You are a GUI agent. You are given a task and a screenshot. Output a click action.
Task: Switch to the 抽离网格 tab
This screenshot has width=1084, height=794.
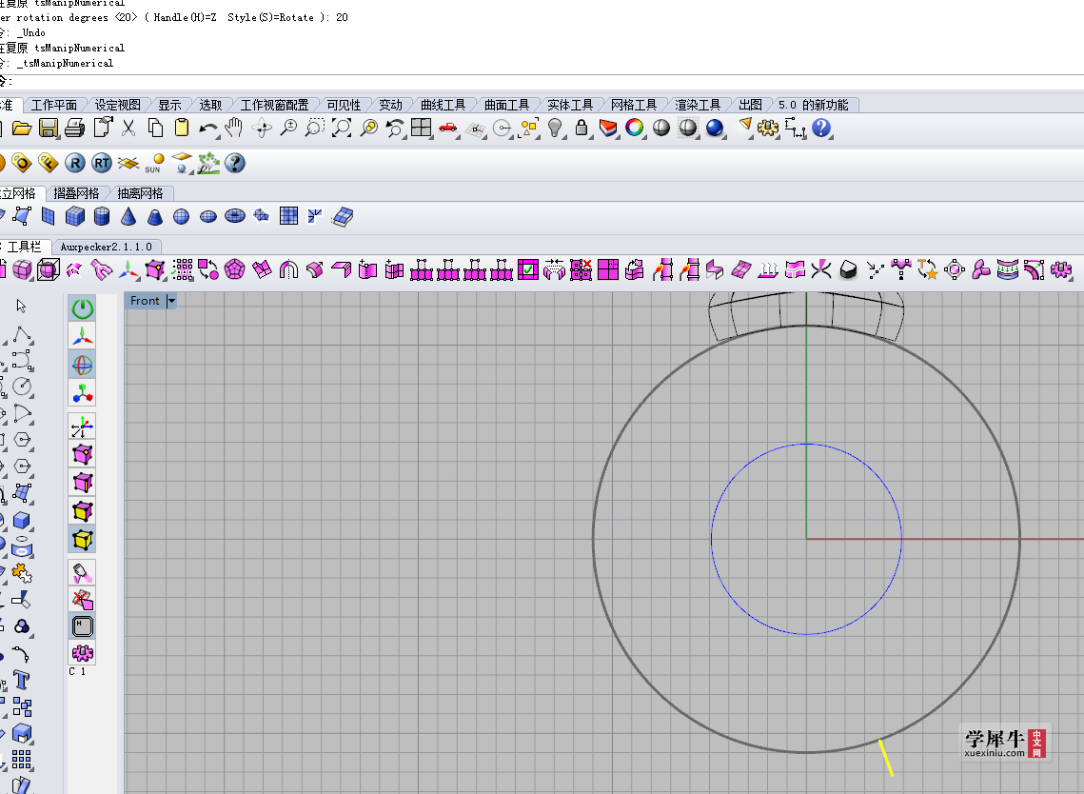pyautogui.click(x=140, y=193)
